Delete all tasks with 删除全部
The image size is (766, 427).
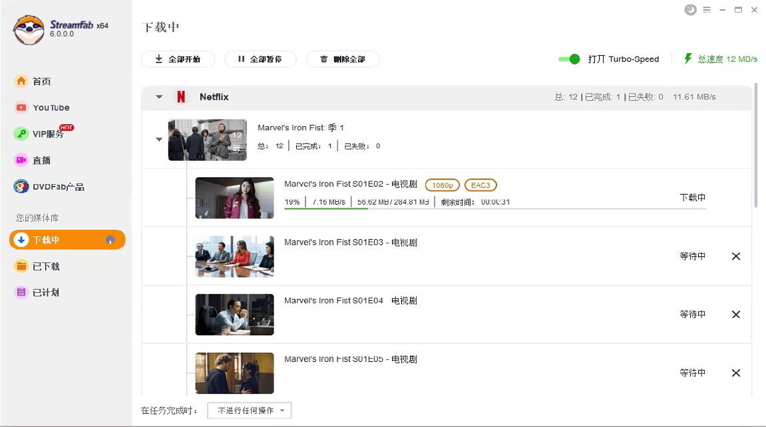tap(343, 59)
